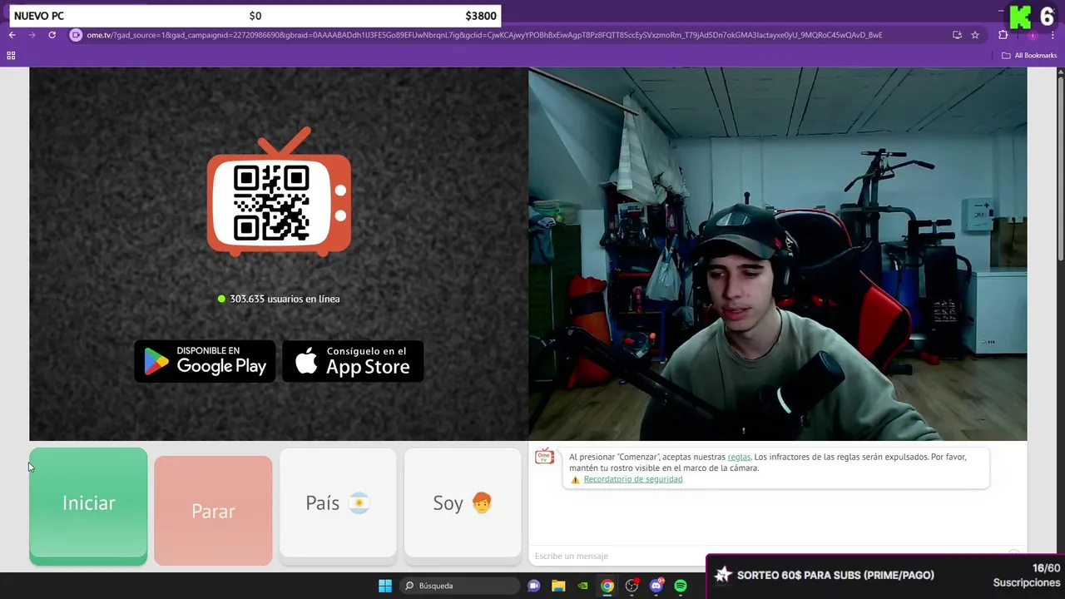The height and width of the screenshot is (599, 1065).
Task: Focus the ome.tv address bar URL
Action: coord(484,35)
